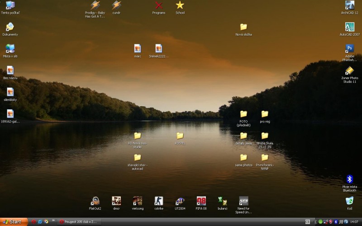Expand the Quick Launch overflow chevron
This screenshot has height=226, width=362.
[x=53, y=221]
